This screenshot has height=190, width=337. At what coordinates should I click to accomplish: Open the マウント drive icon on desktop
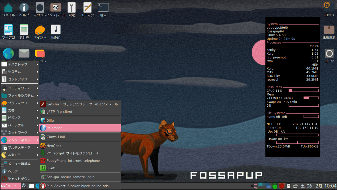point(40,8)
